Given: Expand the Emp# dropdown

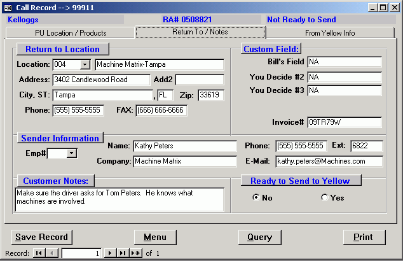Looking at the screenshot, I should [71, 153].
